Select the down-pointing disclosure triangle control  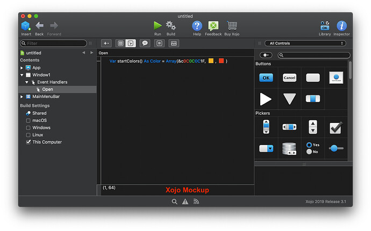coord(289,99)
